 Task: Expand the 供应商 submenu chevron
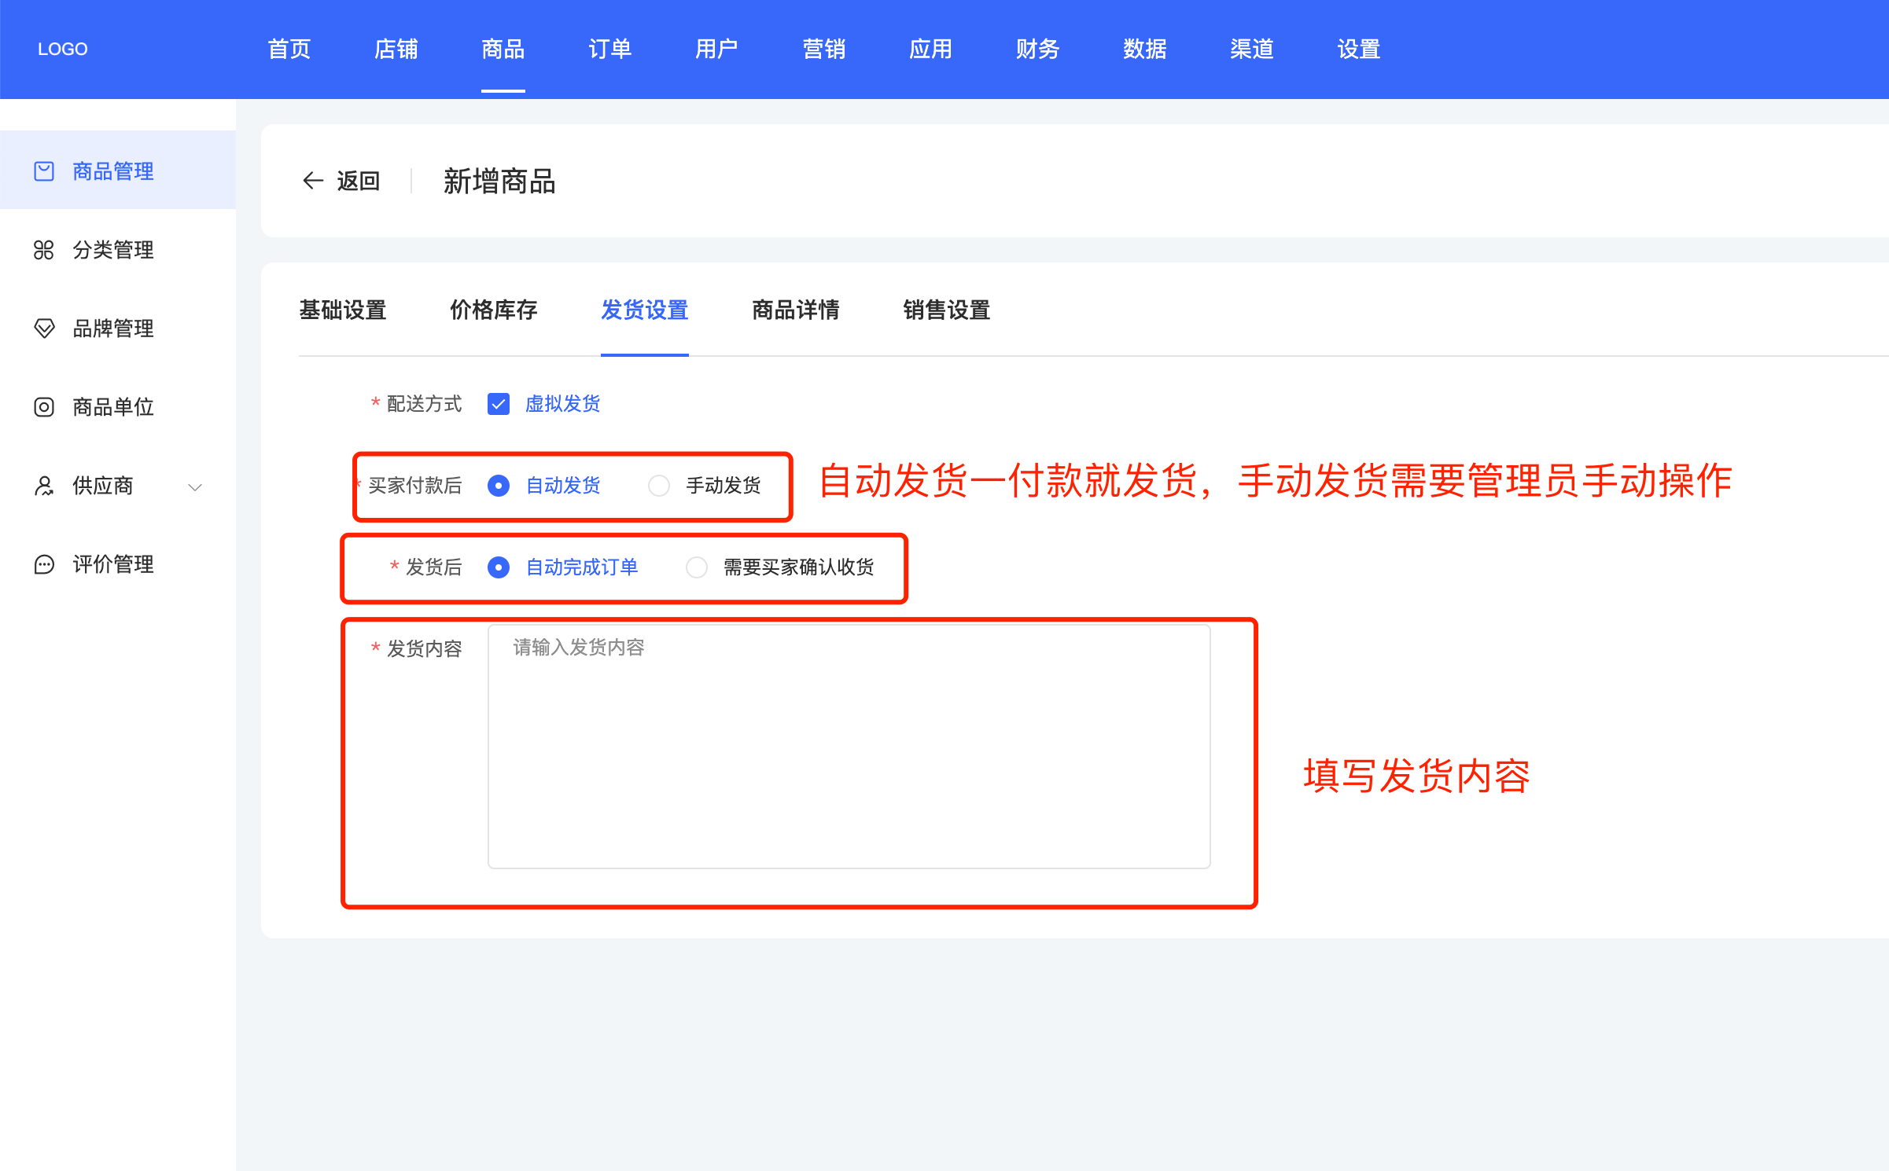[x=195, y=487]
